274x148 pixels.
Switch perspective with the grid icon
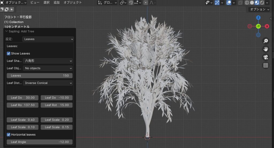coord(266,65)
